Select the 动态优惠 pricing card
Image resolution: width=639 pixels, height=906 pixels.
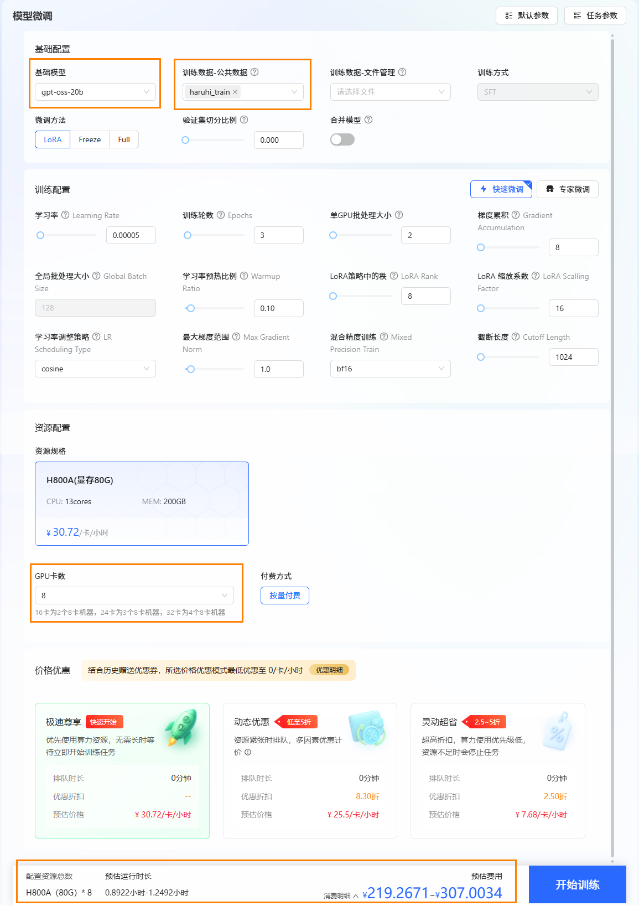tap(310, 771)
